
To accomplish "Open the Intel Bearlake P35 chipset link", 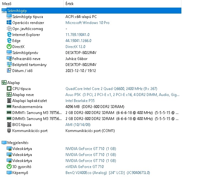I will tap(80, 101).
